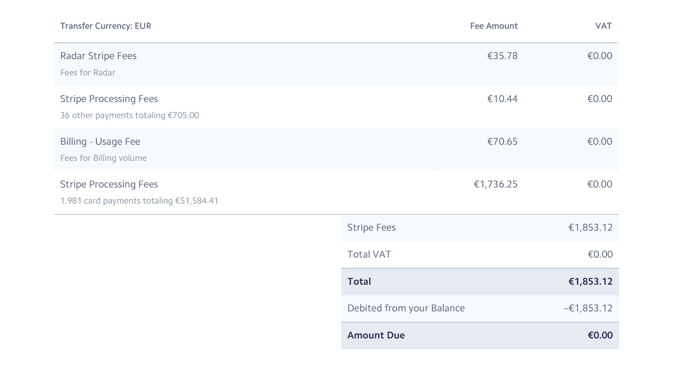The width and height of the screenshot is (673, 368).
Task: Click the Total VAT summary label
Action: [x=369, y=254]
